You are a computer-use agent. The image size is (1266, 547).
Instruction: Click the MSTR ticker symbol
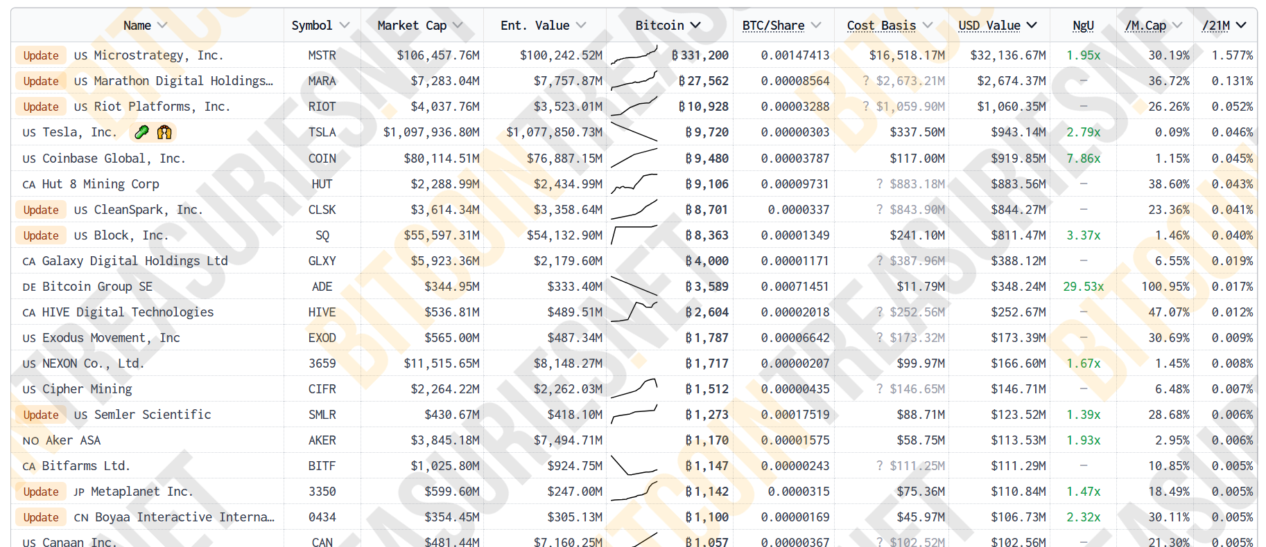[322, 55]
